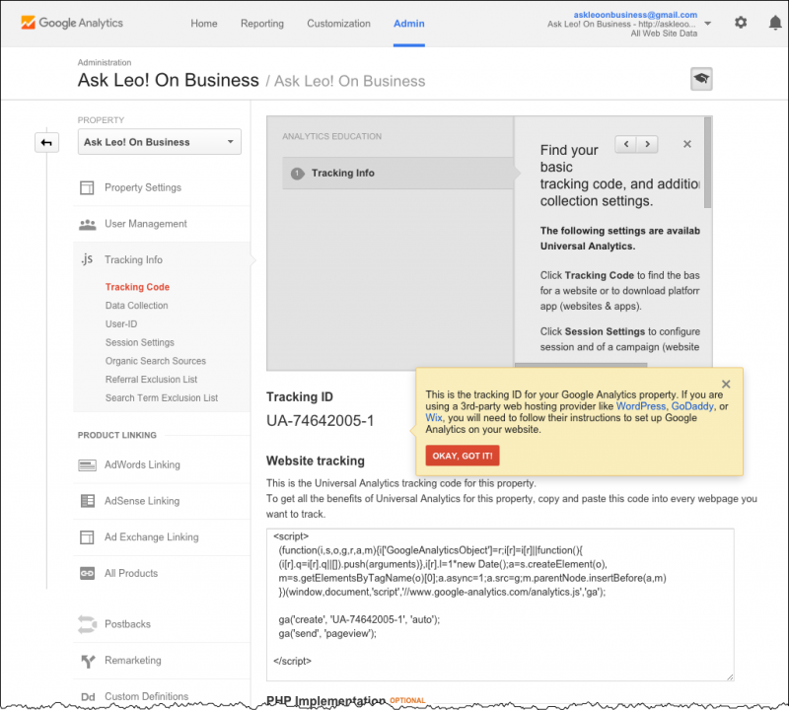Open Session Settings in the sidebar
Viewport: 789px width, 710px height.
coord(140,342)
